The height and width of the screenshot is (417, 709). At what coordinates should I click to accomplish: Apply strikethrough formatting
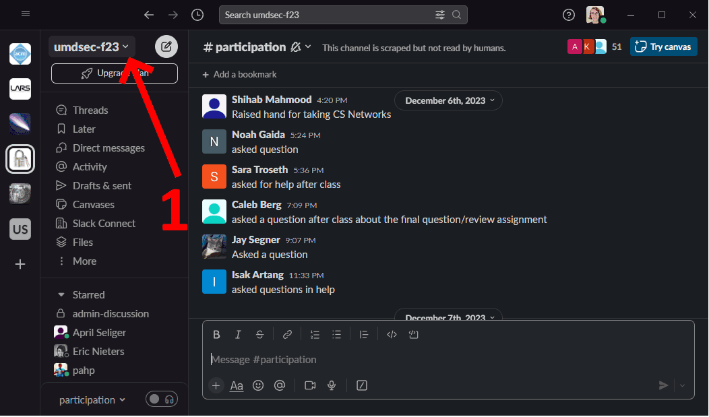[x=259, y=335]
